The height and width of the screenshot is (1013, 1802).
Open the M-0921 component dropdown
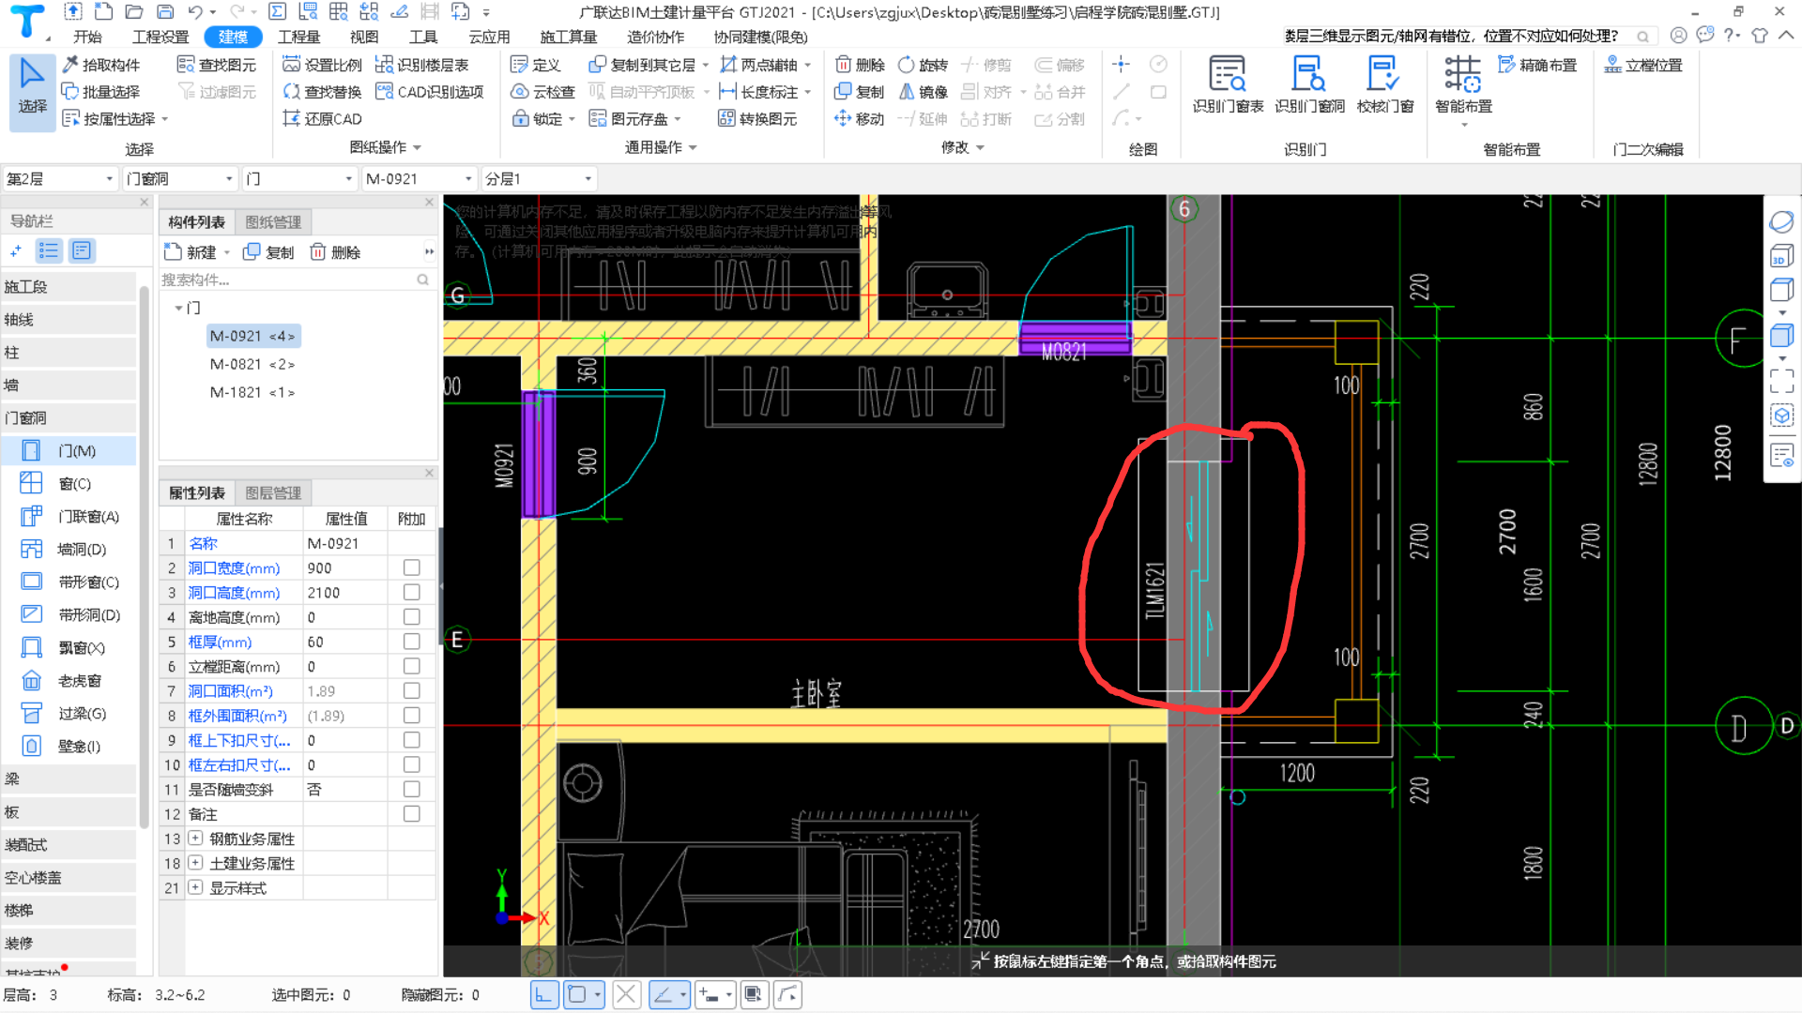coord(420,178)
